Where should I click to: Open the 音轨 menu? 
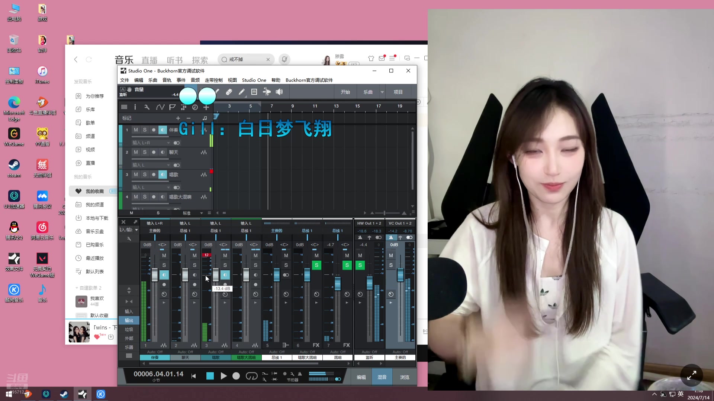[167, 80]
